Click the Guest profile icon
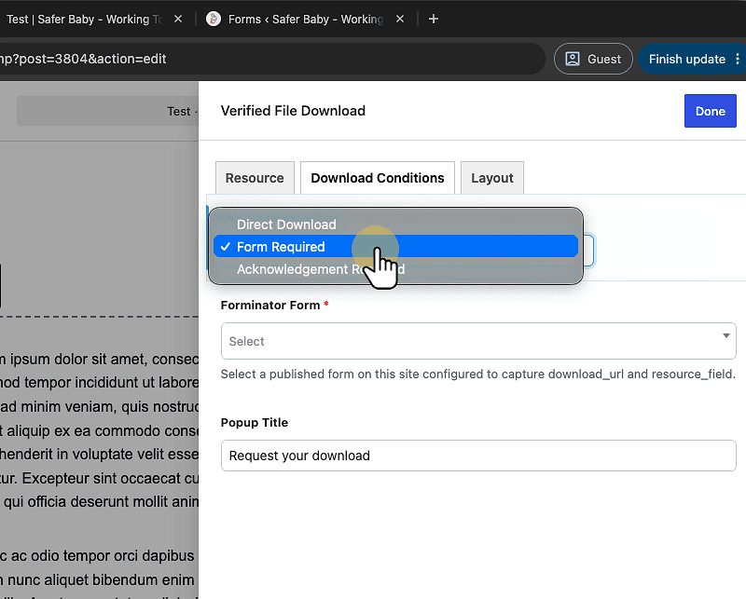The width and height of the screenshot is (746, 599). point(573,59)
